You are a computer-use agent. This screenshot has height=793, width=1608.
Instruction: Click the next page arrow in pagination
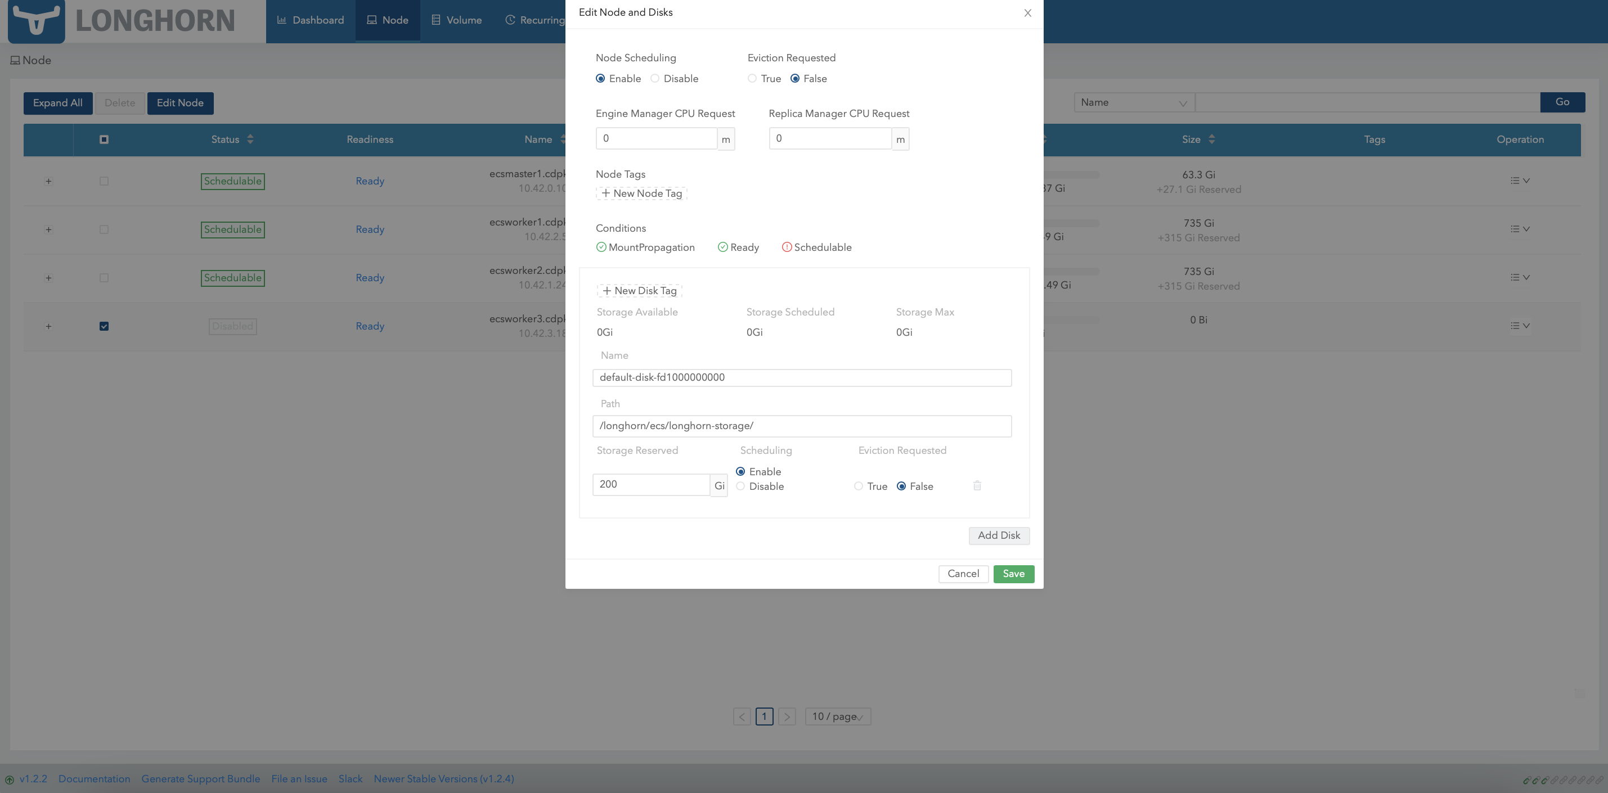[787, 717]
